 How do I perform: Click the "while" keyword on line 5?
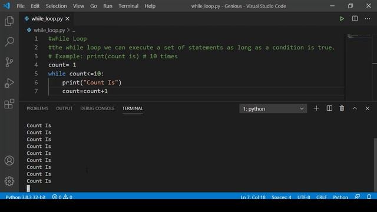57,74
